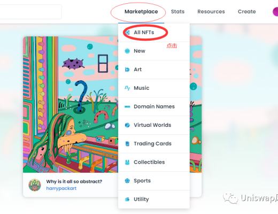
Task: Click the Sports ball icon
Action: click(127, 181)
